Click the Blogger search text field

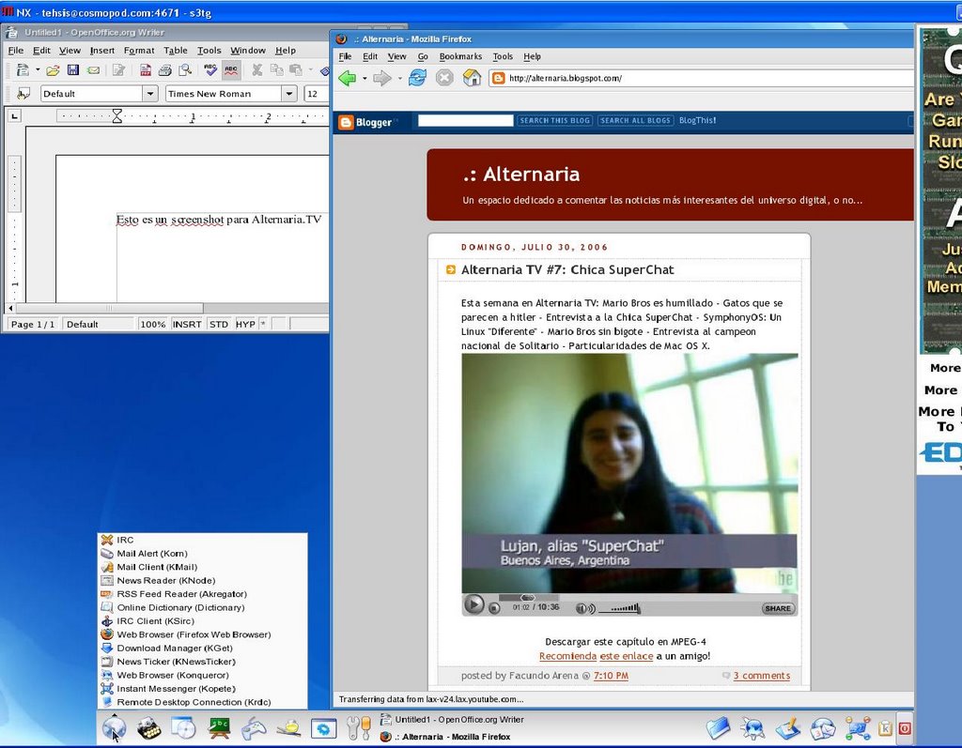(466, 121)
